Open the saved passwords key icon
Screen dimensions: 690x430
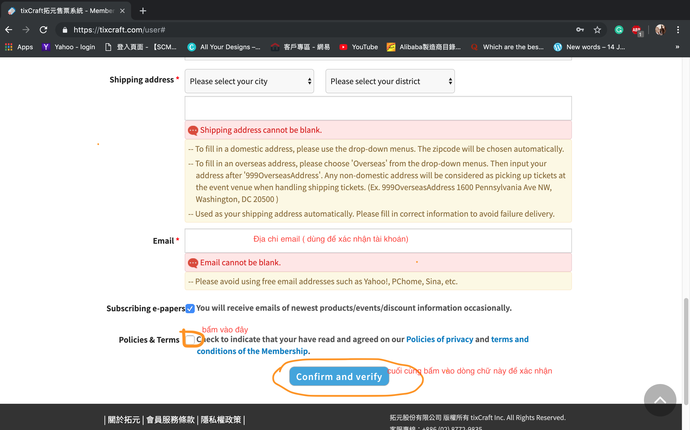[580, 29]
